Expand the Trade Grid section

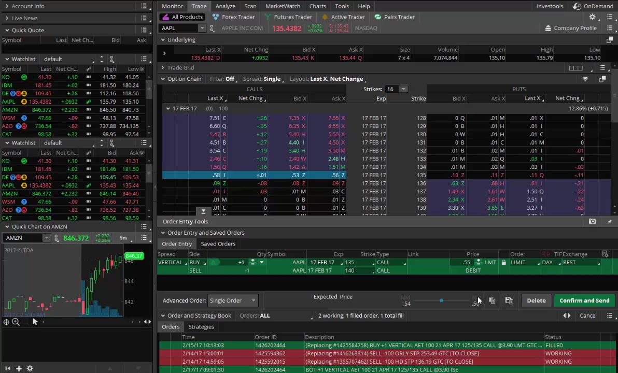tap(163, 68)
